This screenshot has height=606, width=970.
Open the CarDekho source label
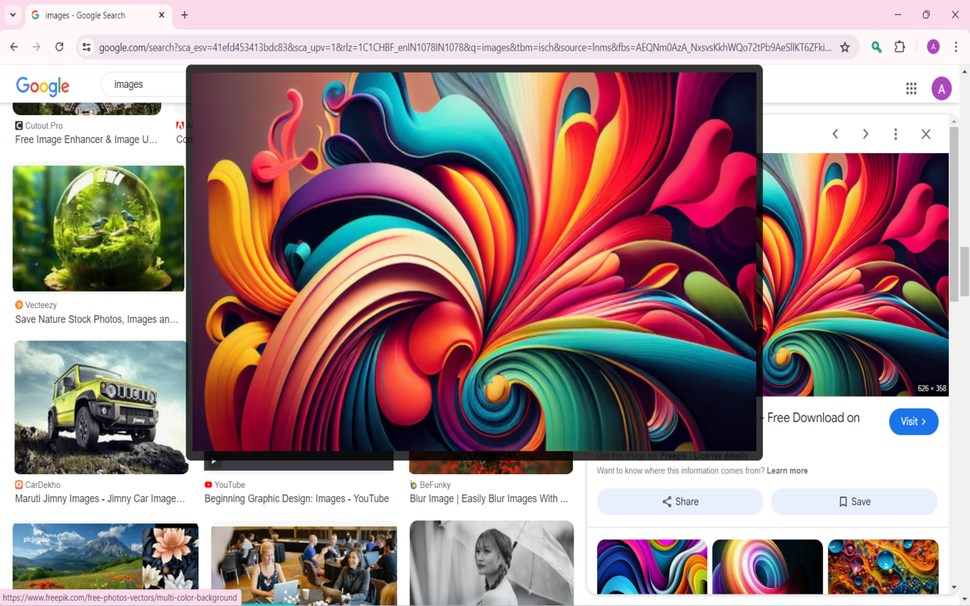37,485
